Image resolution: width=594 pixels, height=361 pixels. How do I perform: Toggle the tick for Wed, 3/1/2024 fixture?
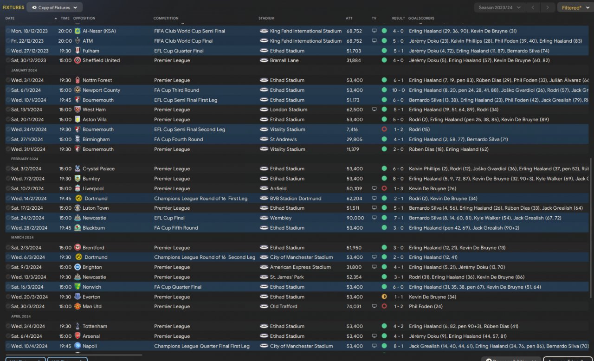point(8,80)
